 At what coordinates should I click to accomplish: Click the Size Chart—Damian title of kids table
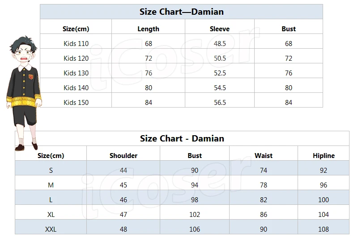[x=182, y=12]
